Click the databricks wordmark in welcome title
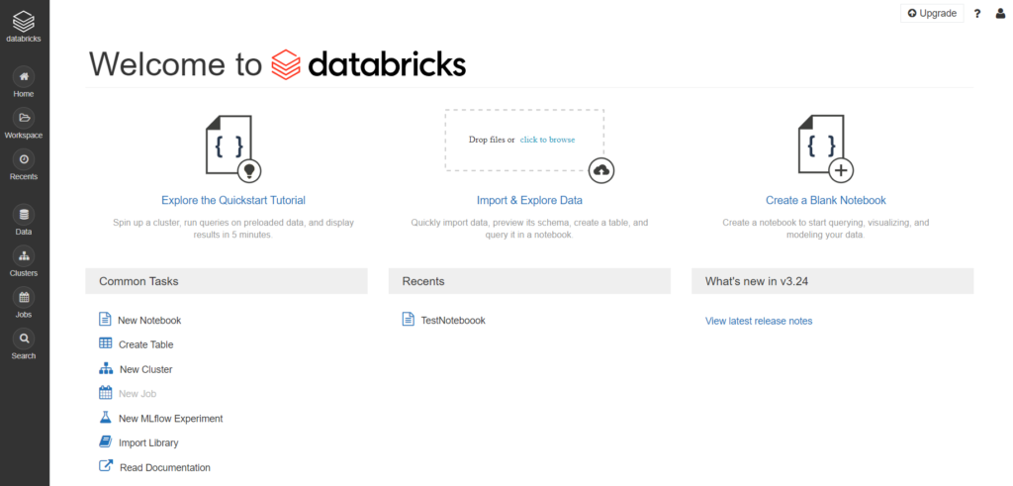 [387, 64]
